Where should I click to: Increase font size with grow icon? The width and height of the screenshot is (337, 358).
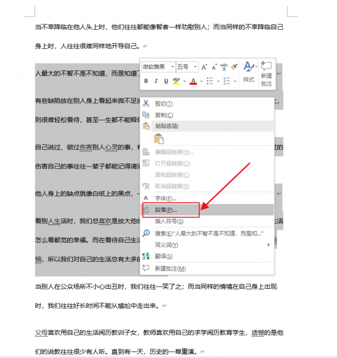[x=204, y=67]
